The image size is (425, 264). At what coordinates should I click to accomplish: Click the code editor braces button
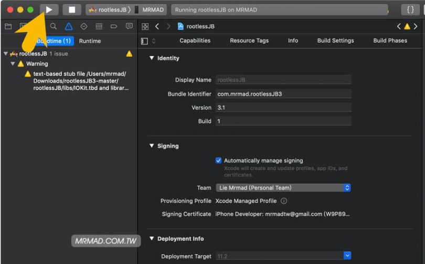click(x=410, y=9)
